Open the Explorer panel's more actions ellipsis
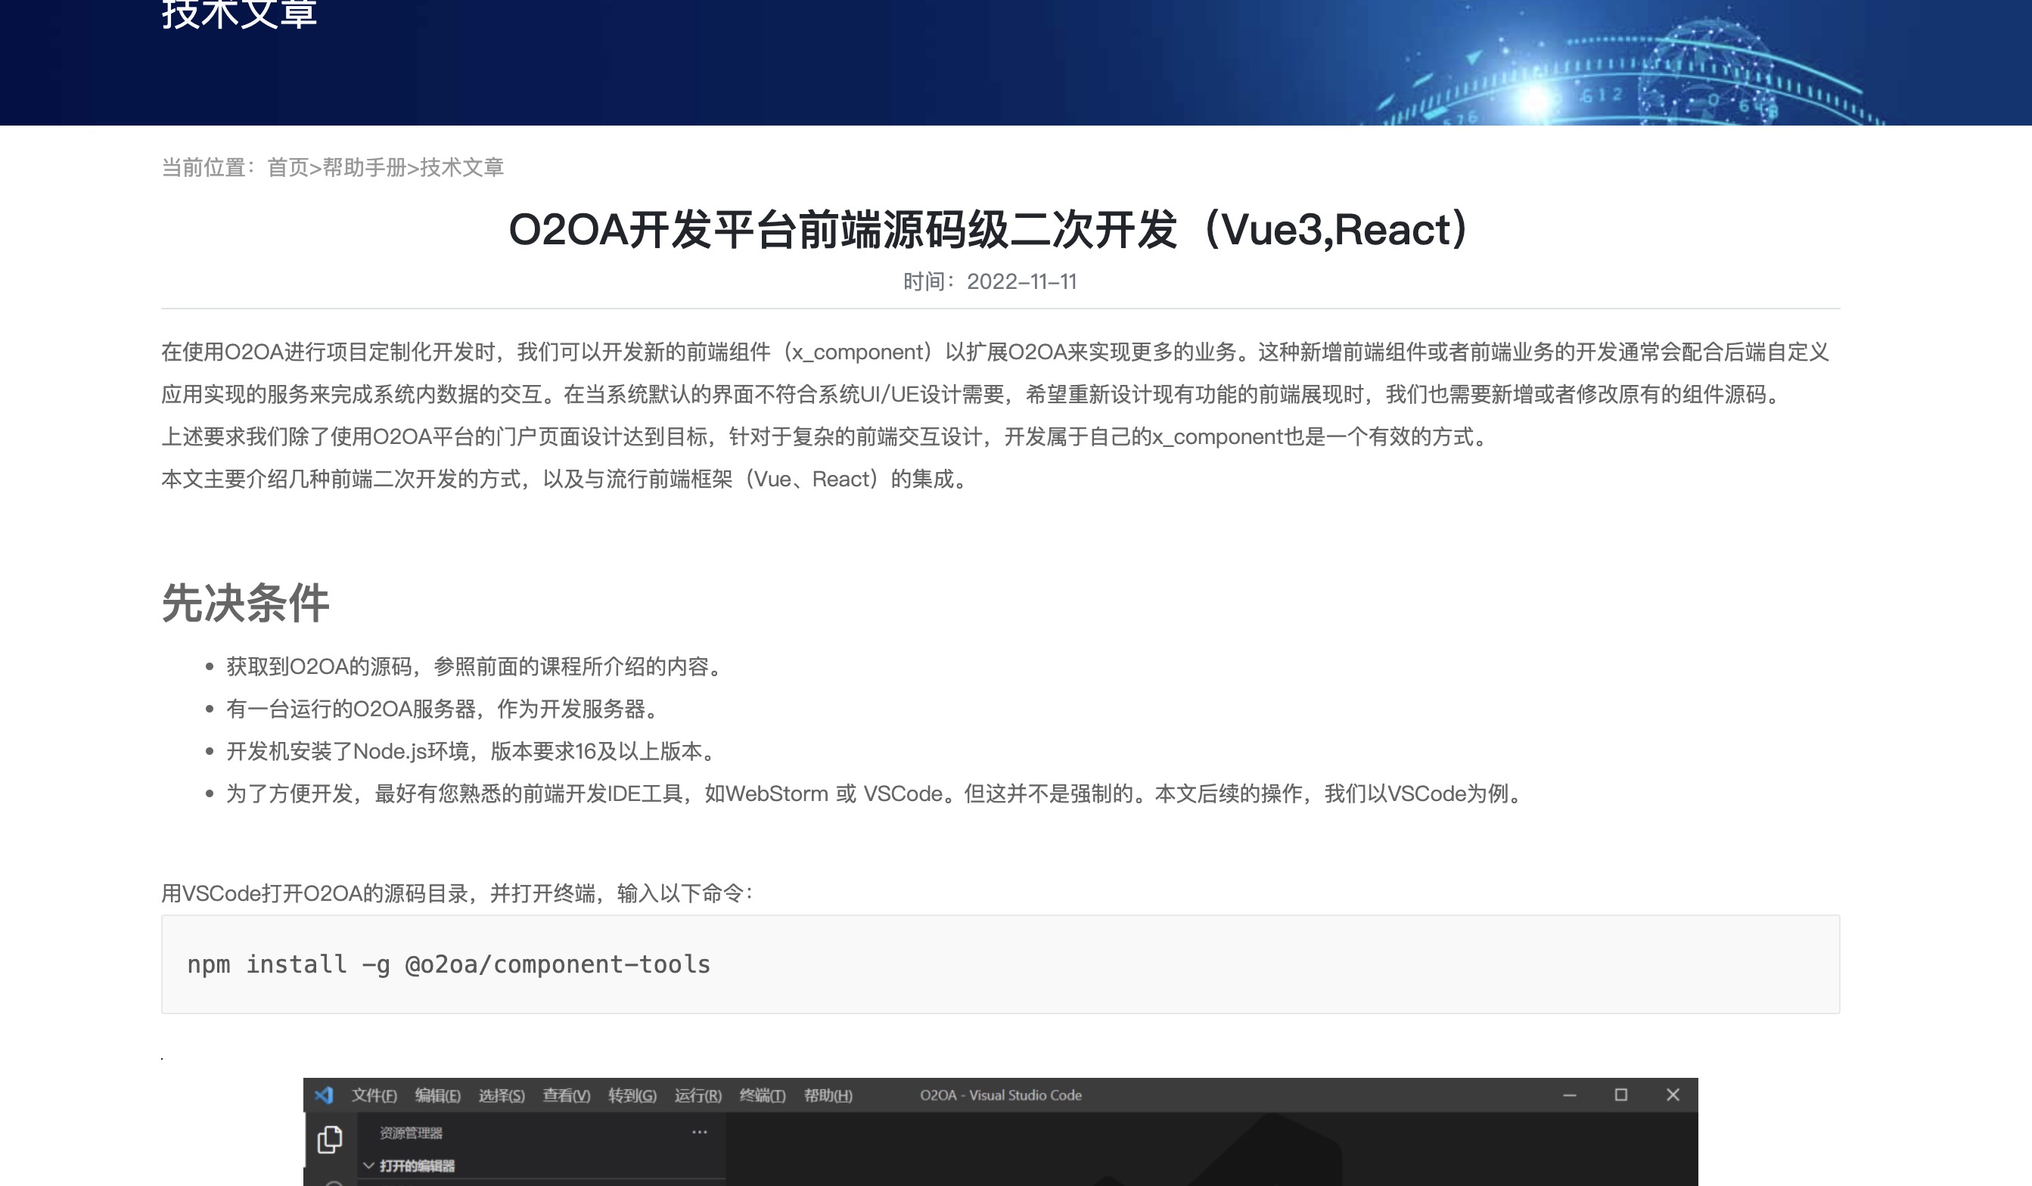The height and width of the screenshot is (1186, 2032). (699, 1132)
